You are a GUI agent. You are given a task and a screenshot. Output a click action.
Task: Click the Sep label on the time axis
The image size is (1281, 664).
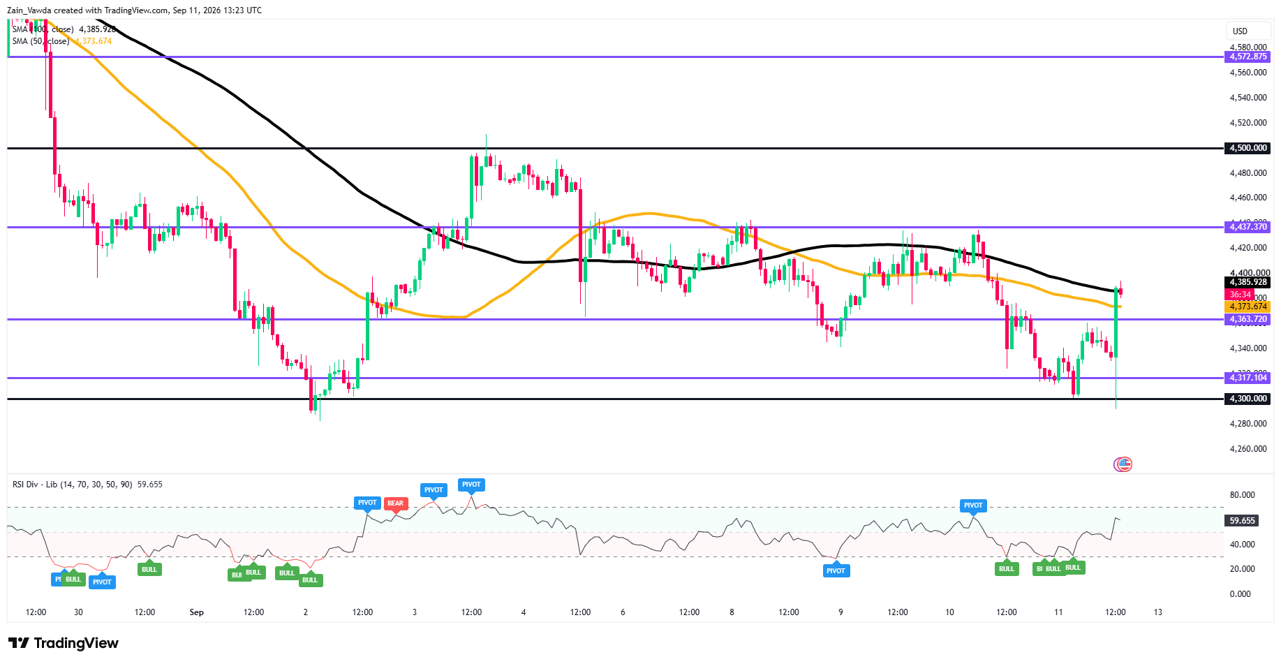tap(197, 612)
